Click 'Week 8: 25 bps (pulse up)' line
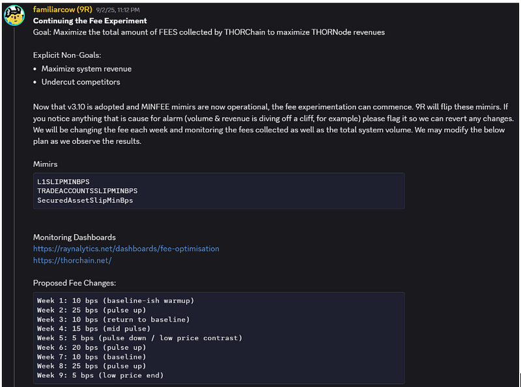This screenshot has height=387, width=521. [92, 366]
